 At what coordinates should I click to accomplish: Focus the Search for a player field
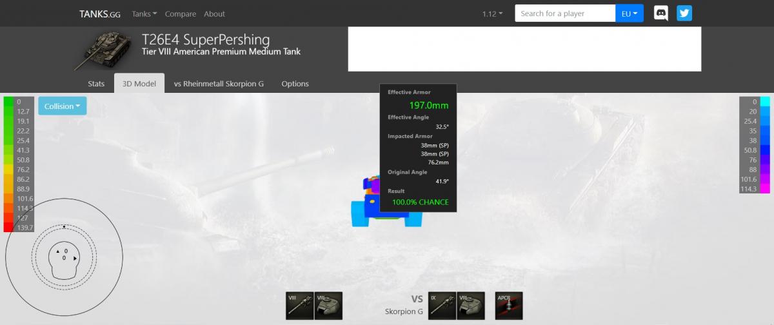[x=565, y=14]
